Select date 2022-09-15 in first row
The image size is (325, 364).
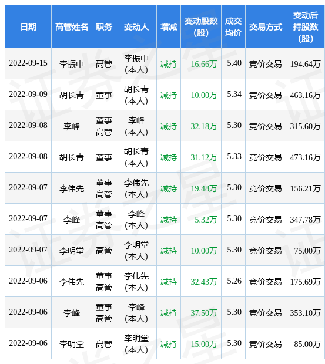[x=28, y=63]
